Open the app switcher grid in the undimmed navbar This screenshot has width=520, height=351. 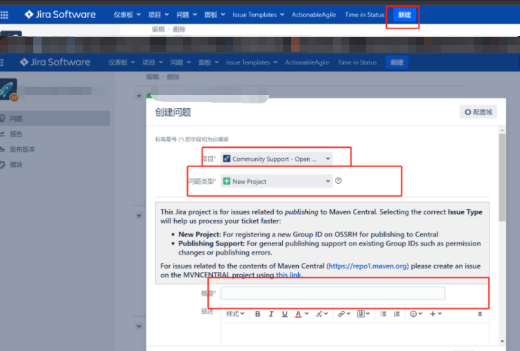pyautogui.click(x=4, y=15)
